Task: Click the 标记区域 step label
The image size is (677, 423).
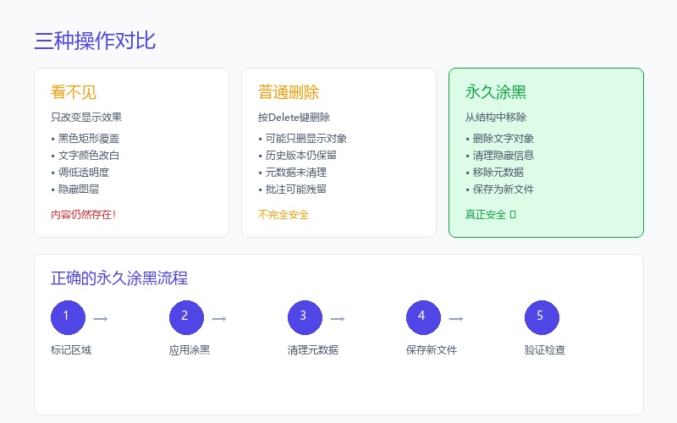Action: [71, 349]
